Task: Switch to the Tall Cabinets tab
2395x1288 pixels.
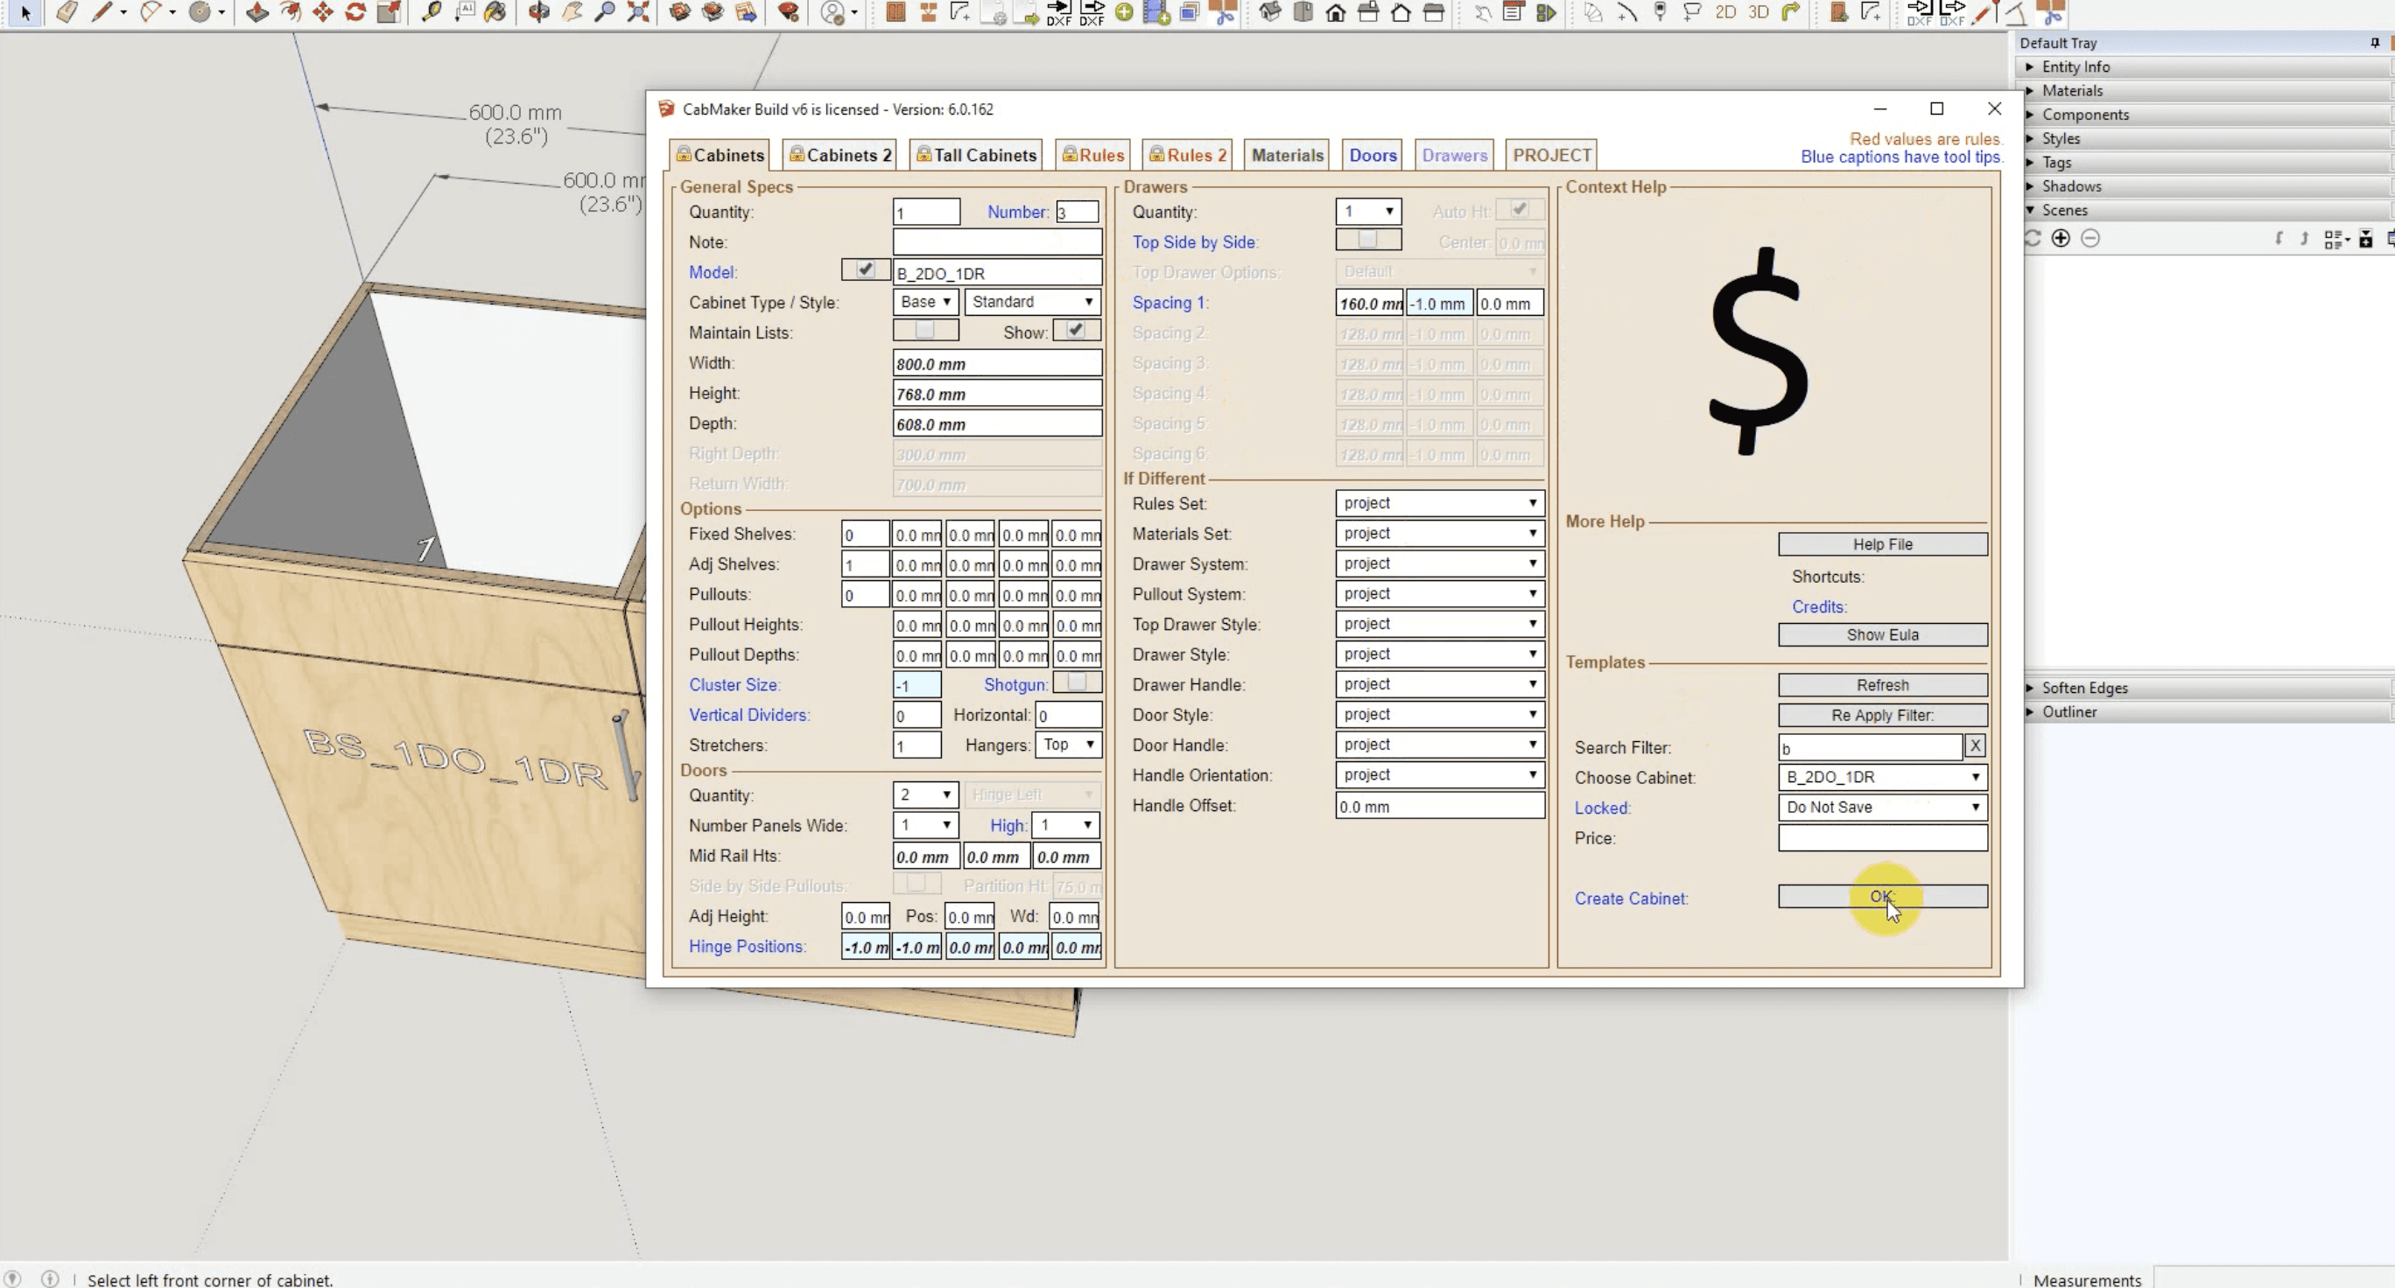Action: click(x=975, y=155)
